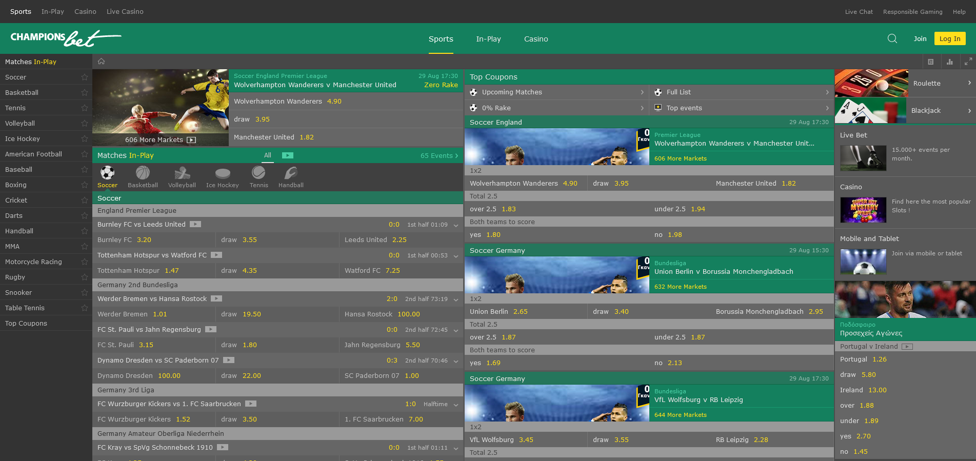The width and height of the screenshot is (976, 461).
Task: Favorite Volleyball in the sidebar
Action: tap(85, 123)
